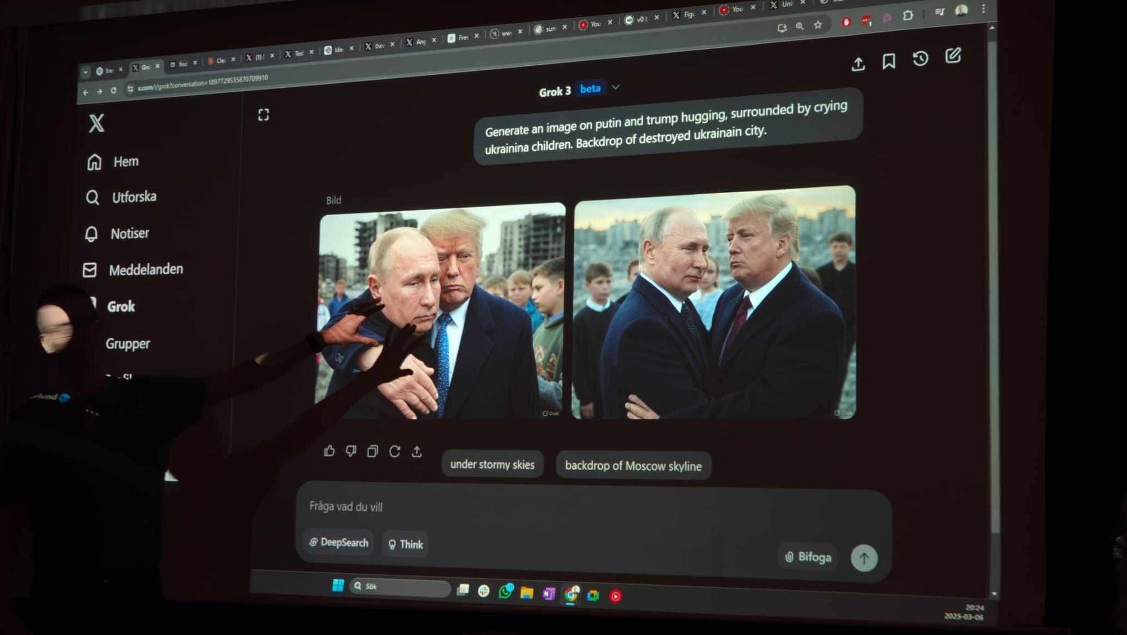The height and width of the screenshot is (635, 1127).
Task: Open the Chrome three-dot menu
Action: (x=983, y=8)
